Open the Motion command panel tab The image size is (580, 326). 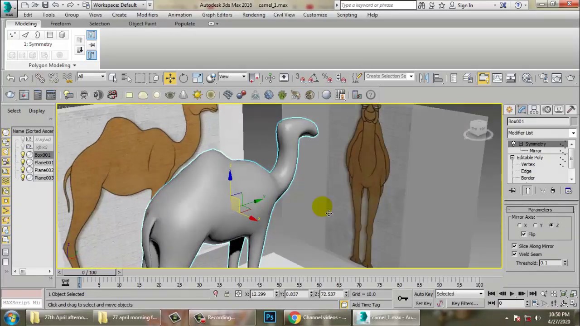pyautogui.click(x=546, y=110)
